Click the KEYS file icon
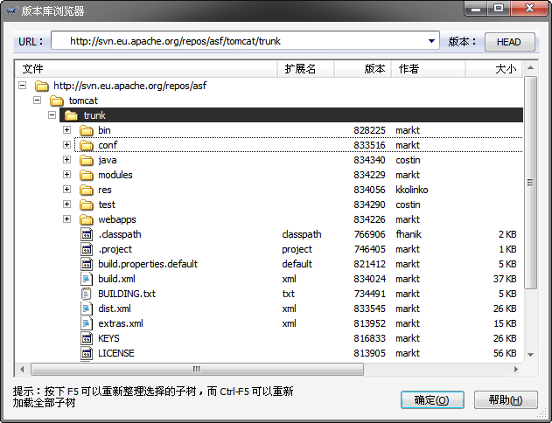This screenshot has height=423, width=552. click(x=87, y=338)
